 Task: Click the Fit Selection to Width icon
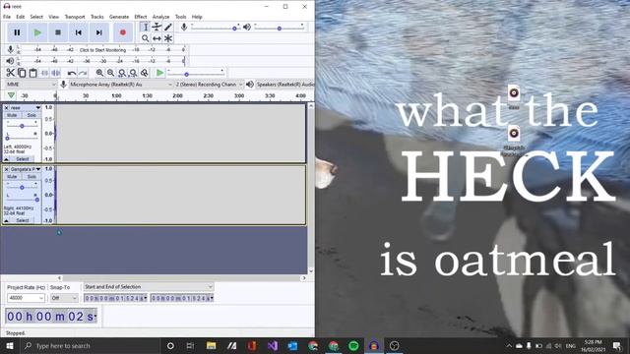point(122,73)
